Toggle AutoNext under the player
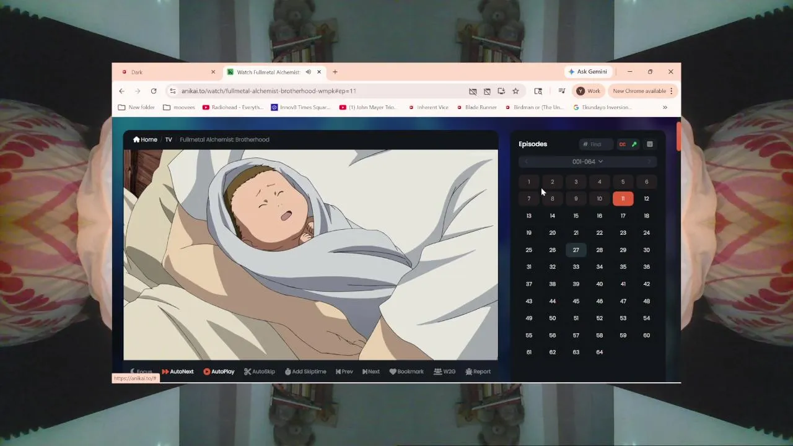 point(178,372)
